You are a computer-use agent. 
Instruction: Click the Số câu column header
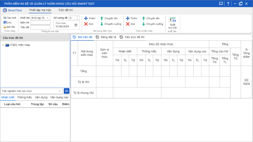click(x=53, y=104)
